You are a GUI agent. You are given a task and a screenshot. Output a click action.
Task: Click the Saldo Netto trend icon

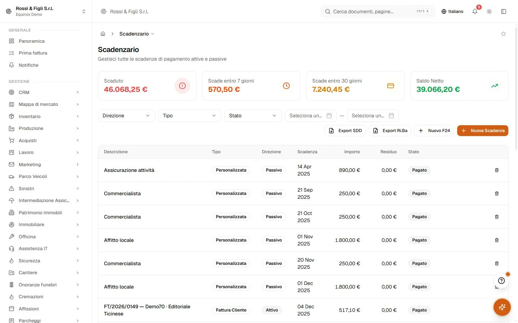coord(495,86)
